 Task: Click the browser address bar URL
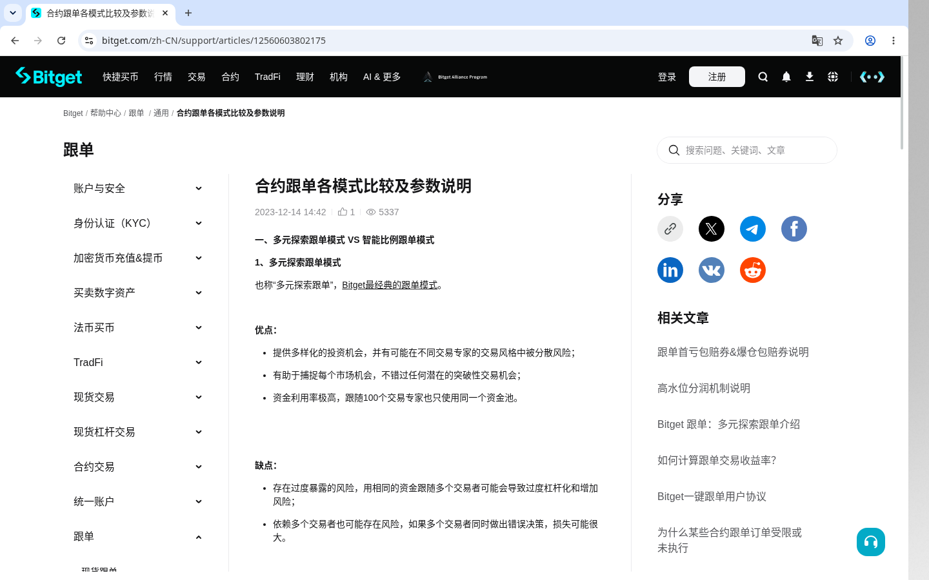tap(214, 41)
